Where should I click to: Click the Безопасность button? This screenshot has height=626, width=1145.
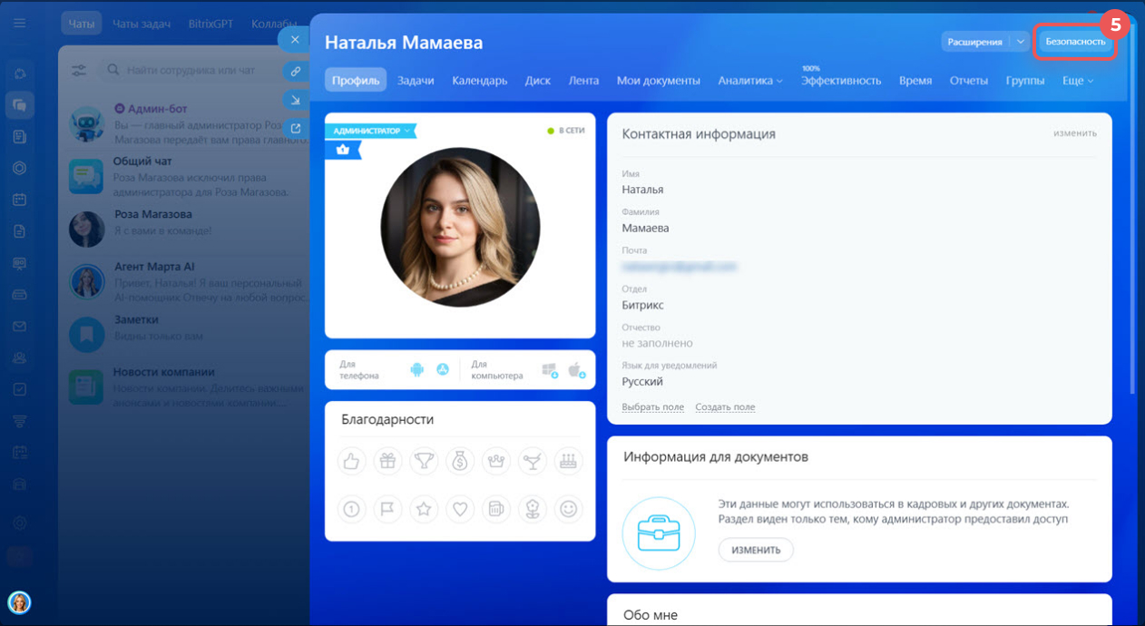tap(1075, 42)
